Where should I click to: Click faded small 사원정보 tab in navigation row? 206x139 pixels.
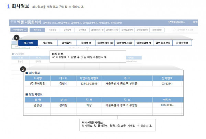tap(53, 30)
